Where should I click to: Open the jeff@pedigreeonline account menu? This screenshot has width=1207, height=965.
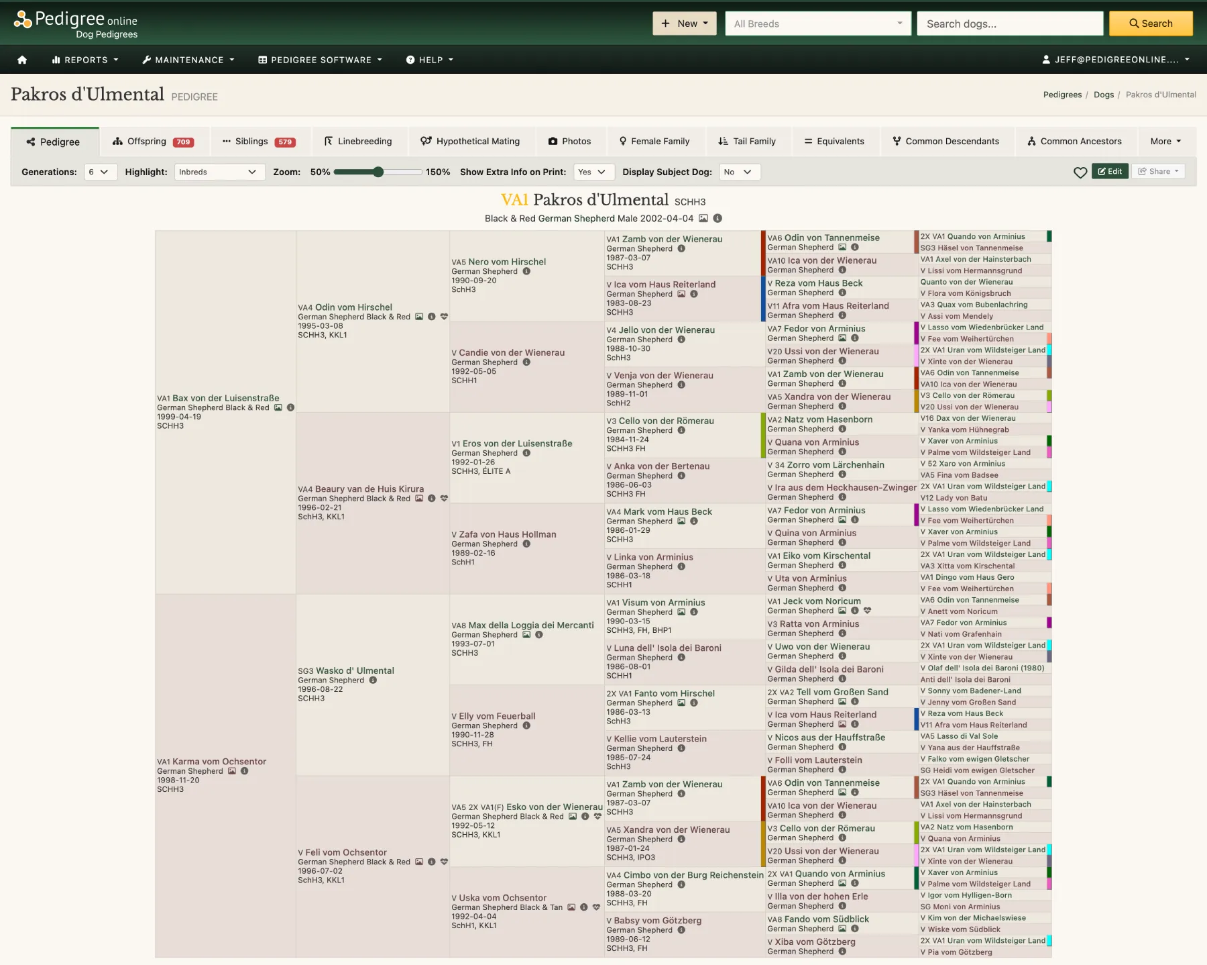(x=1116, y=60)
